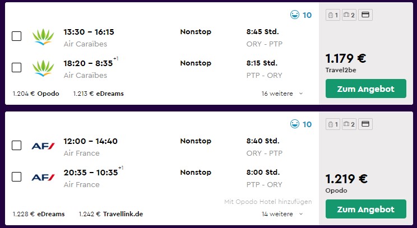
Task: Open the 1.204 € Opodo price link
Action: [36, 94]
